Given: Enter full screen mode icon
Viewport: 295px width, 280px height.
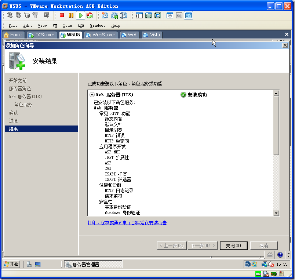Looking at the screenshot, I should click(x=158, y=15).
